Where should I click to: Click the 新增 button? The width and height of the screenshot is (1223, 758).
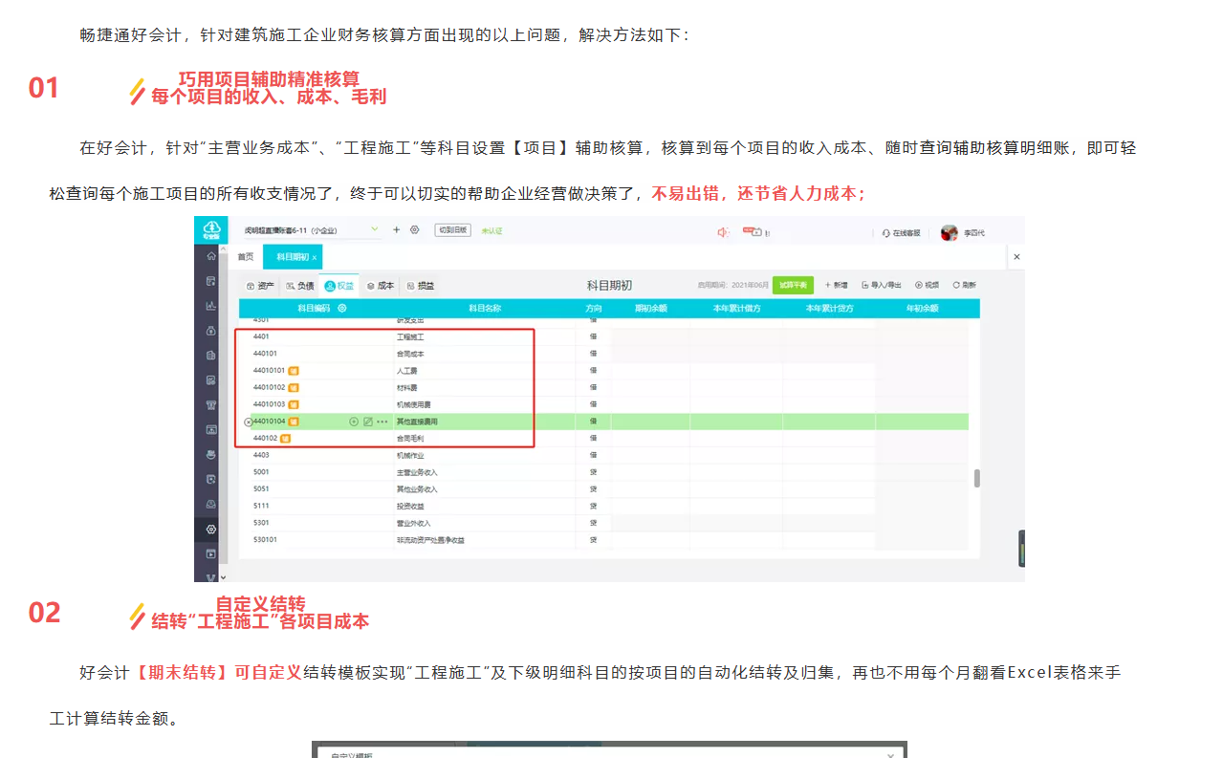836,285
